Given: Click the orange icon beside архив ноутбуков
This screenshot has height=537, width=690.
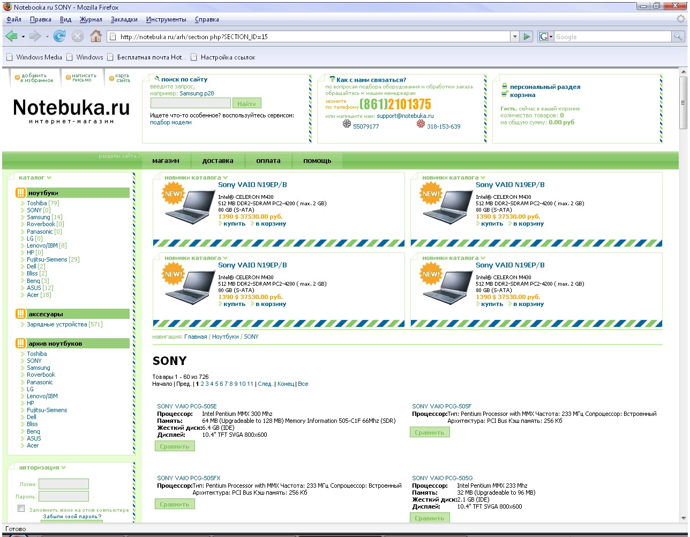Looking at the screenshot, I should (x=21, y=343).
